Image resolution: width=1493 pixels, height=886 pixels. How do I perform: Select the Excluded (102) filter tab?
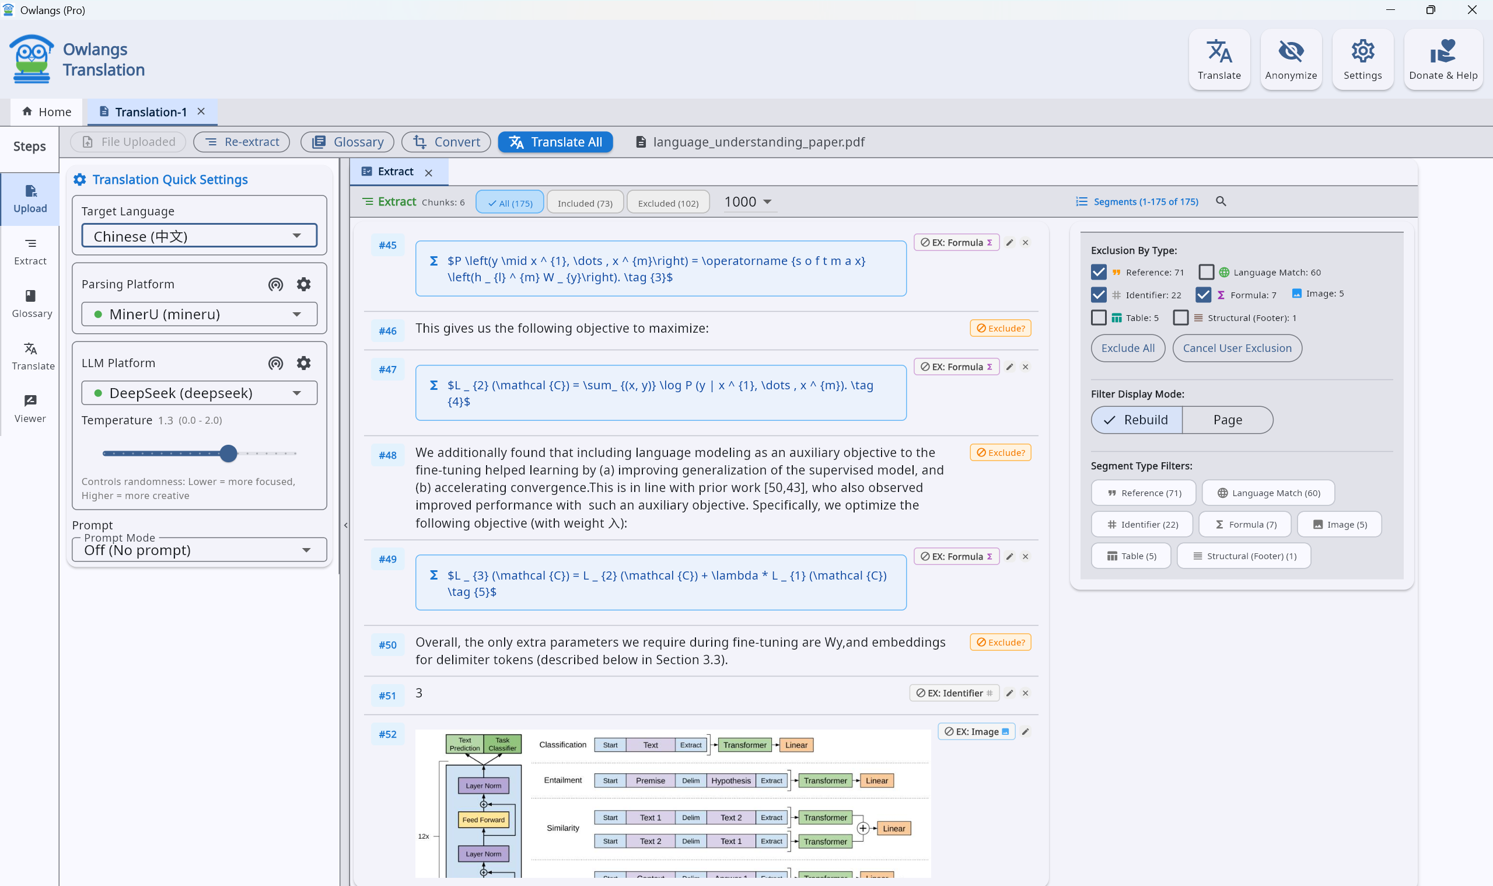point(667,203)
